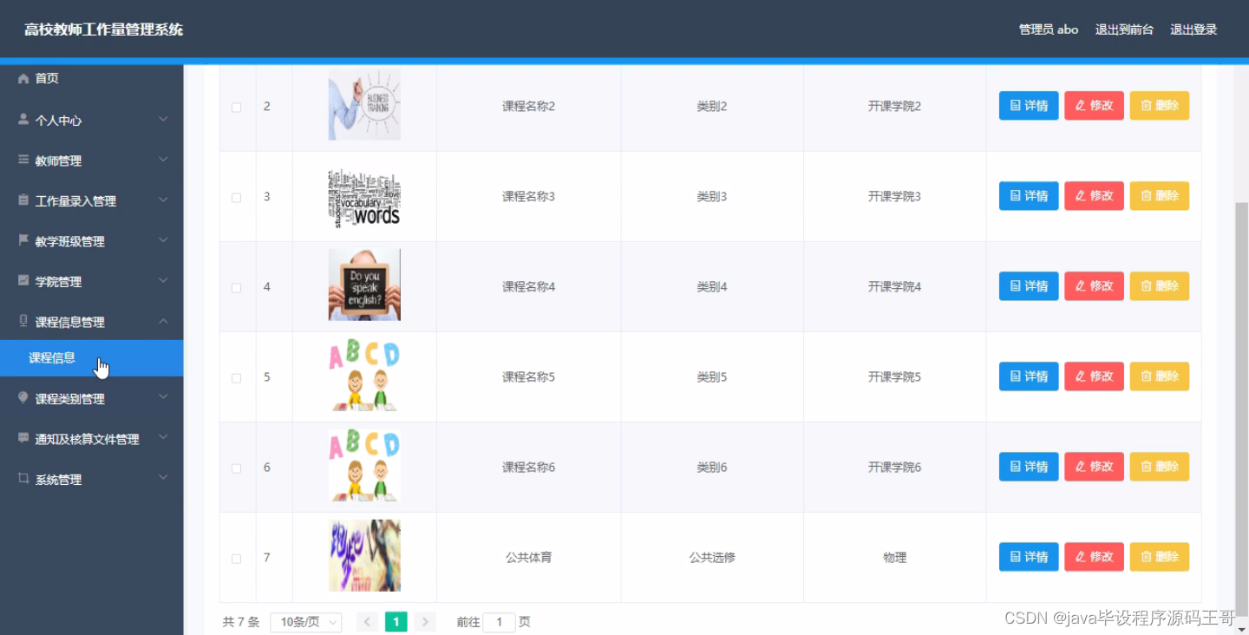Collapse the 课程信息管理 chevron
Viewport: 1249px width, 635px height.
(163, 321)
